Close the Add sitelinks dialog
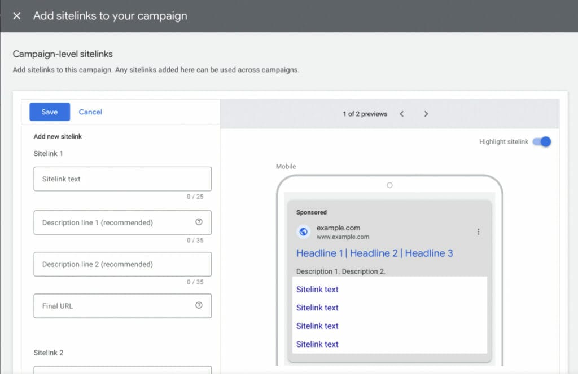The height and width of the screenshot is (374, 578). pyautogui.click(x=17, y=16)
